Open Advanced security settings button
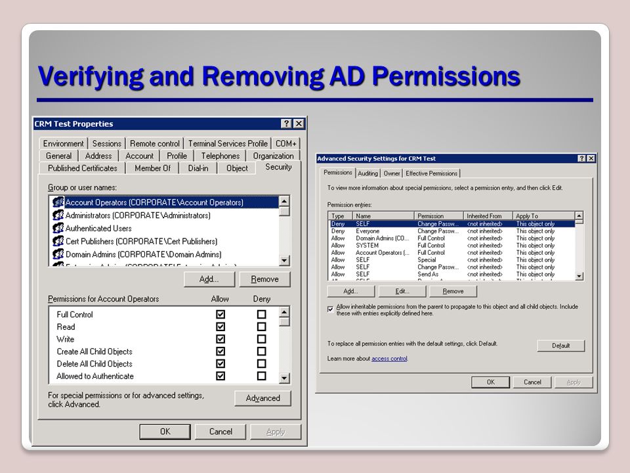 click(x=262, y=398)
